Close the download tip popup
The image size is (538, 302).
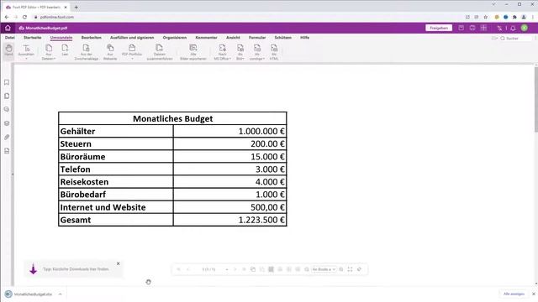pos(118,263)
